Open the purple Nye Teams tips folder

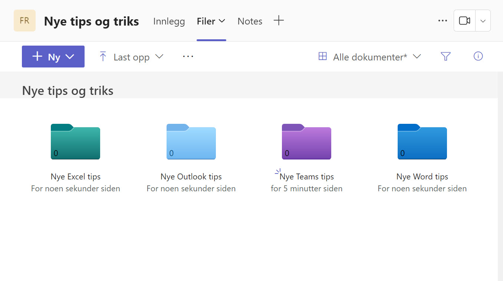(306, 142)
